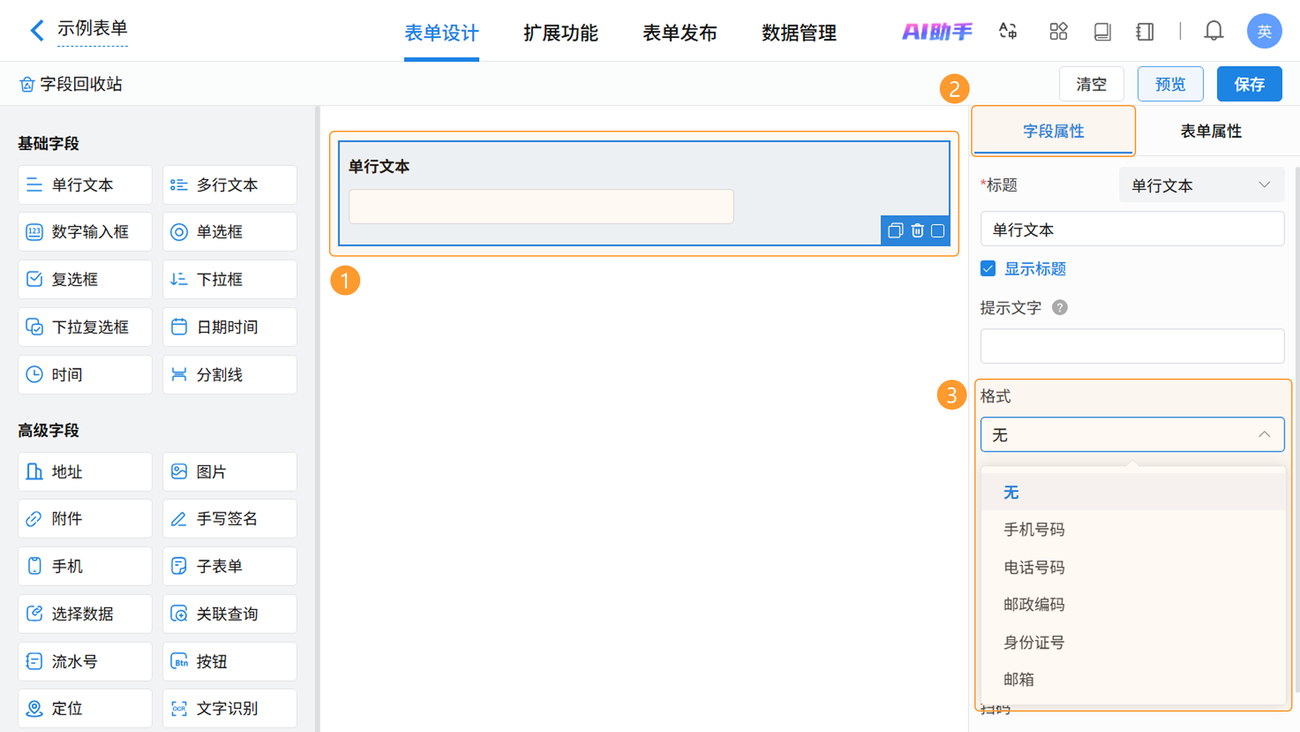Screen dimensions: 1300x732
Task: Toggle the 显示标题 checkbox
Action: (988, 268)
